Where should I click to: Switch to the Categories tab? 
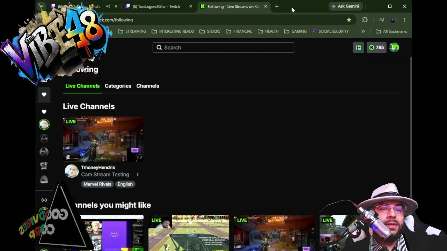click(118, 86)
